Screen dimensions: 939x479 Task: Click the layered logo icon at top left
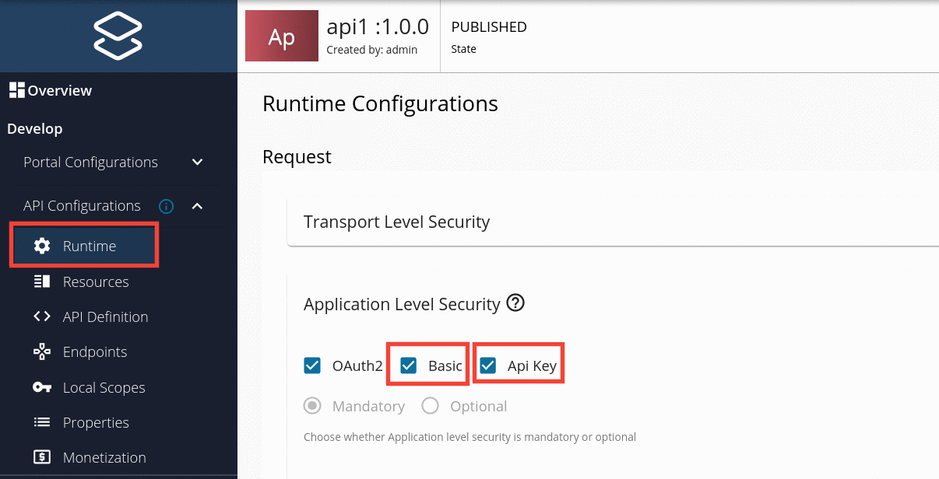[118, 37]
